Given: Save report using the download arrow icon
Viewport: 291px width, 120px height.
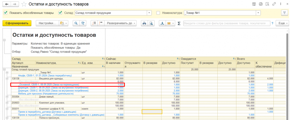Looking at the screenshot, I should click(162, 23).
